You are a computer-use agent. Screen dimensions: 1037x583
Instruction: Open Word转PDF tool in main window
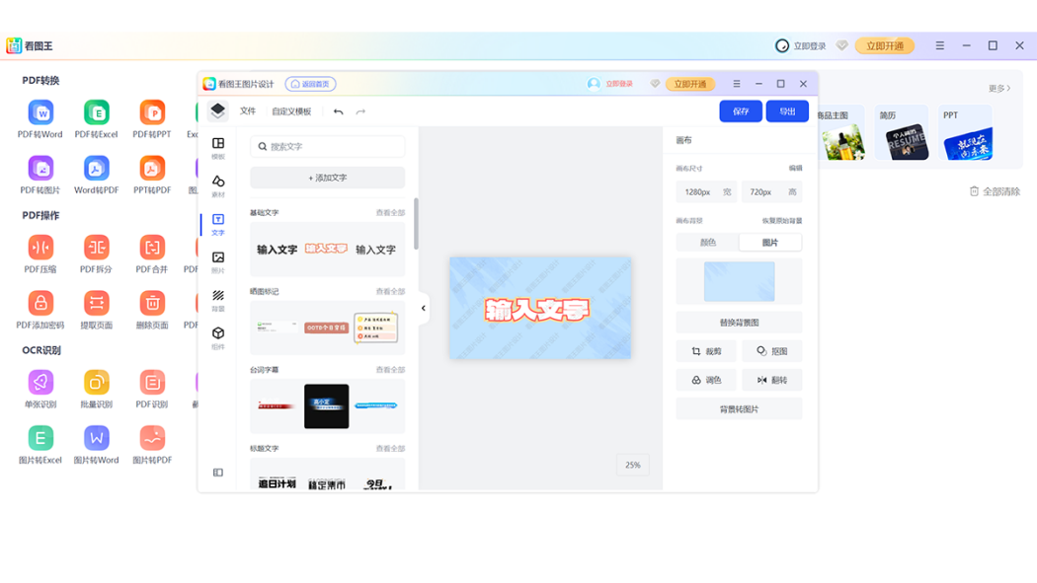96,176
